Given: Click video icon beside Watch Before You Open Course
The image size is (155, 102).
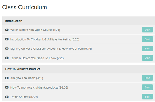Looking at the screenshot, I should point(7,30).
